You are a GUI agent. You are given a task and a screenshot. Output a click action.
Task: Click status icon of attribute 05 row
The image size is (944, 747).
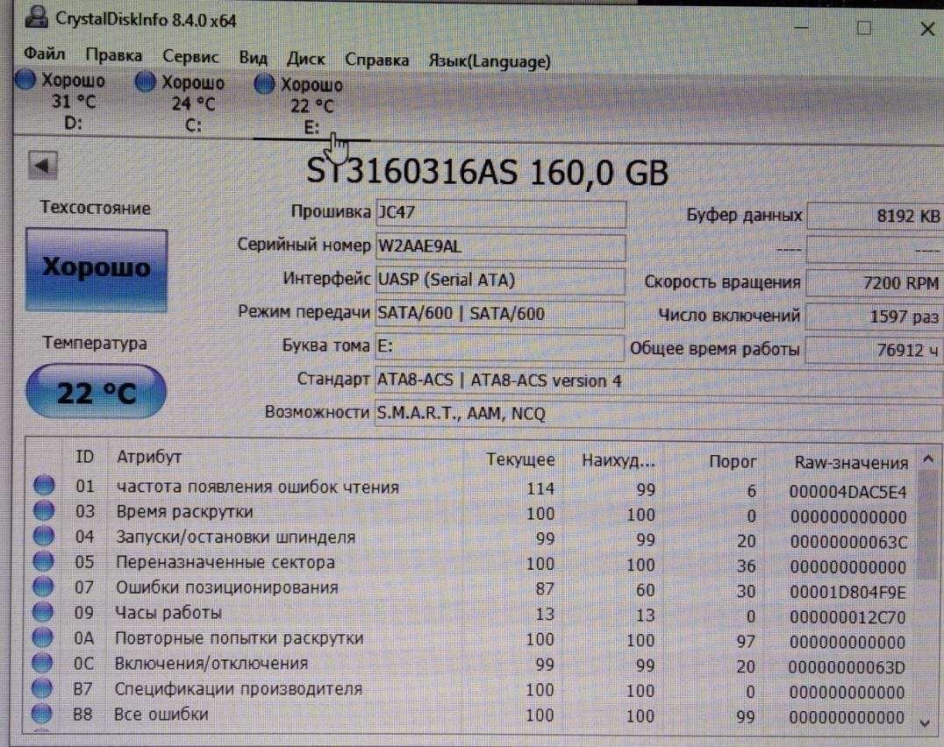pyautogui.click(x=43, y=560)
